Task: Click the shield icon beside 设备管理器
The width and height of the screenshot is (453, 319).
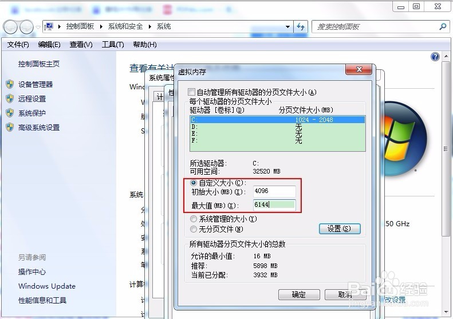Action: [10, 84]
